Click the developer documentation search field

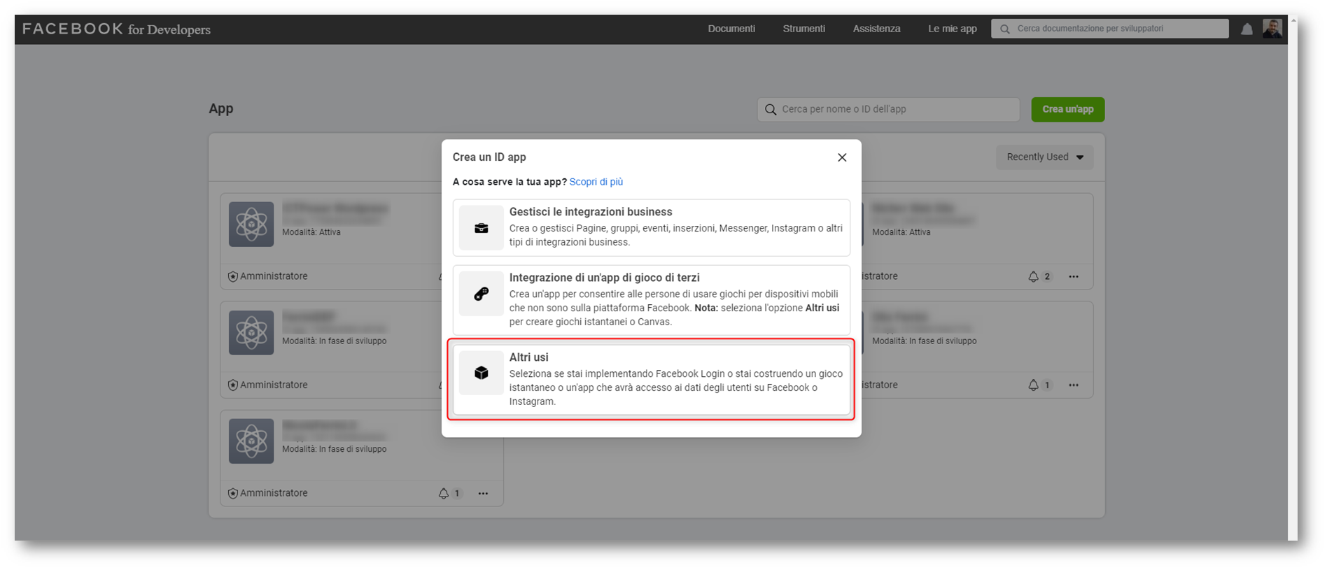coord(1109,29)
